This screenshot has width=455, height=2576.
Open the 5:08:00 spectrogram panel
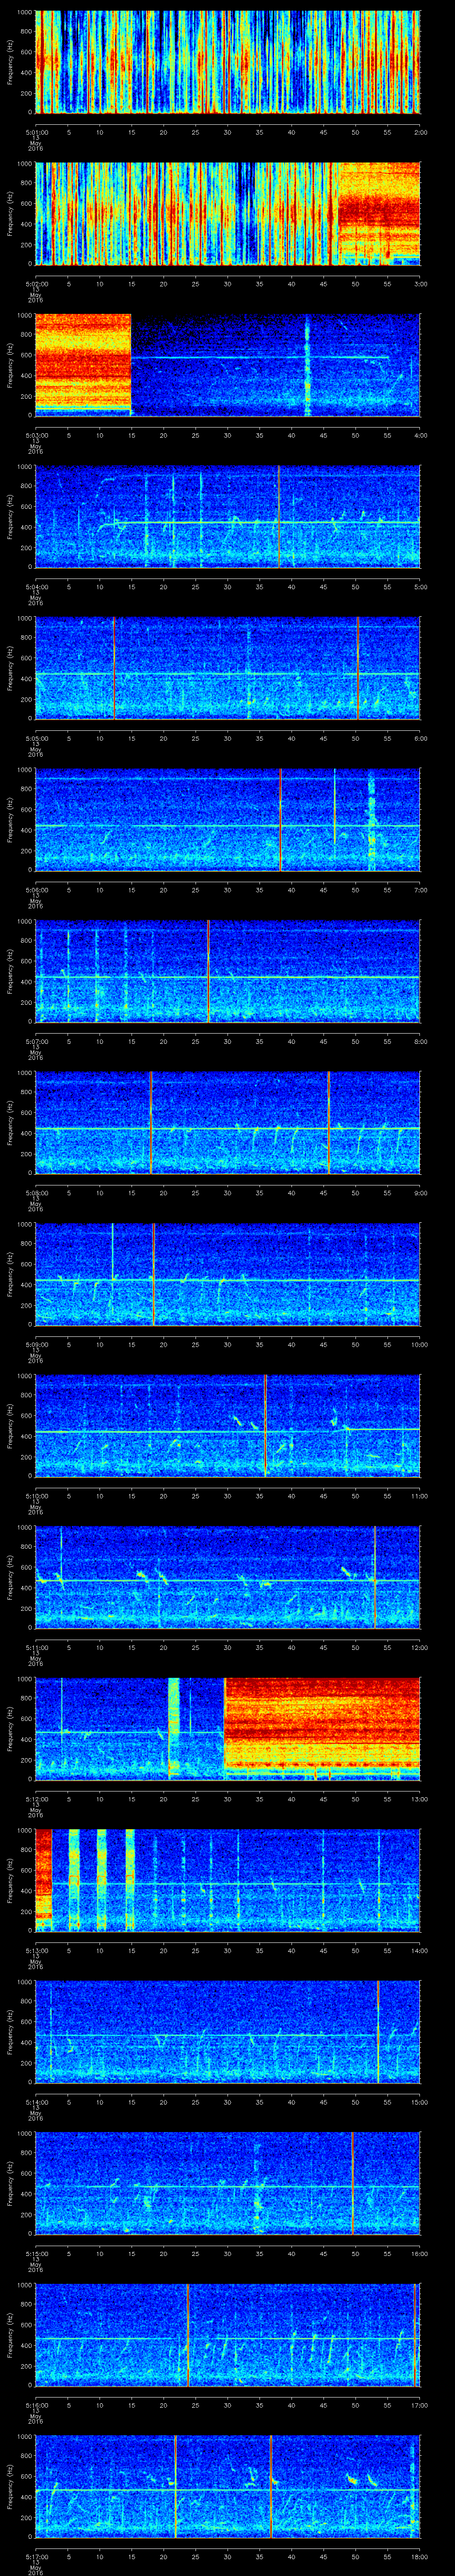227,1123
